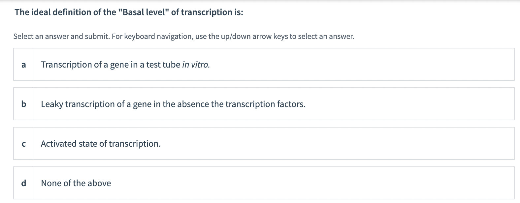Screen dimensions: 520x203
Task: Click the letter label 'a' box
Action: click(x=23, y=65)
